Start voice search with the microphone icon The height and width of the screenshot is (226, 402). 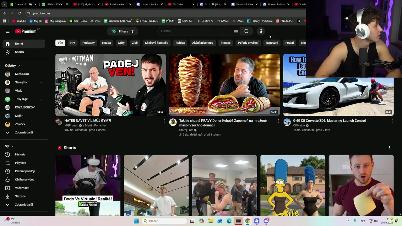(261, 31)
